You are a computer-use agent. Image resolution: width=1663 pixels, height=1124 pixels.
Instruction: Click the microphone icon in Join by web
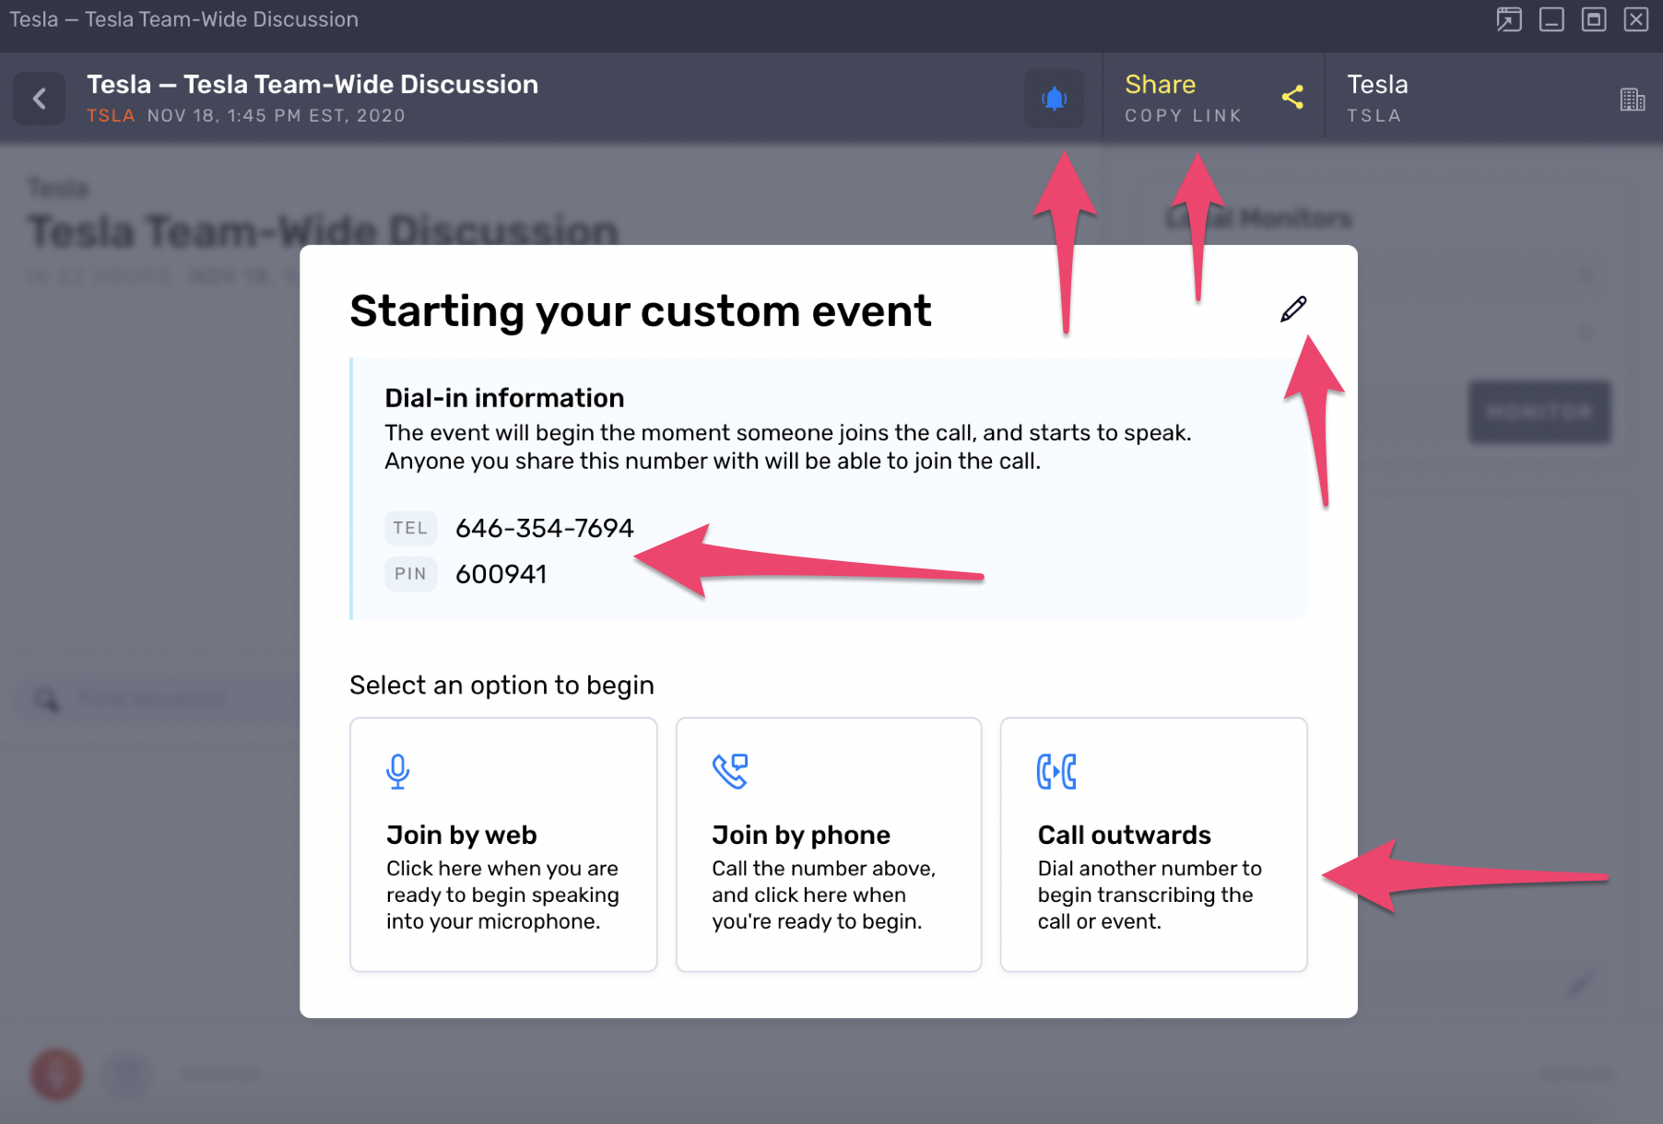point(397,771)
